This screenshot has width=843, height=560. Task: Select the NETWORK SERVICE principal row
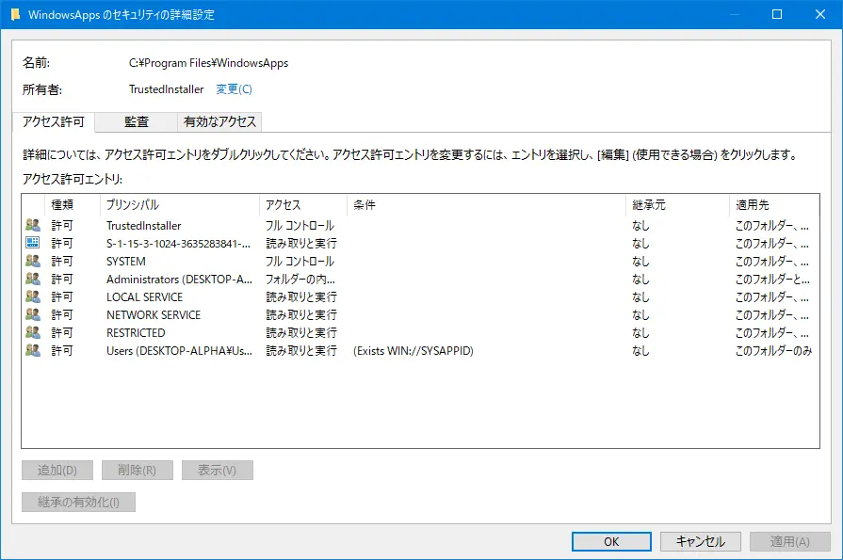coord(420,314)
